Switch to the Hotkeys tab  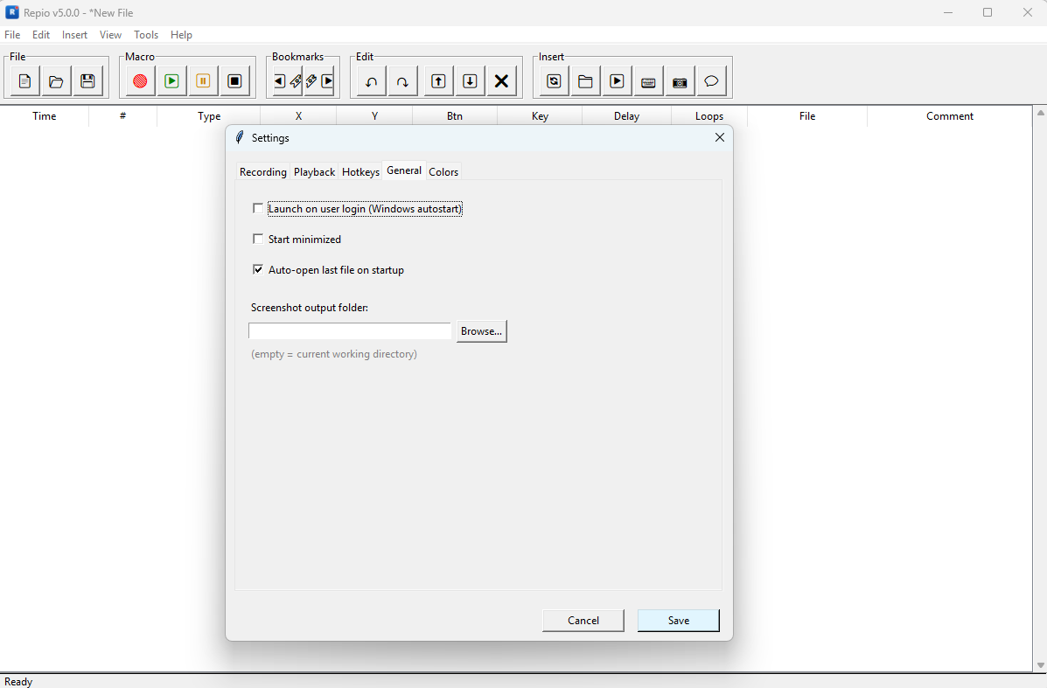click(360, 171)
